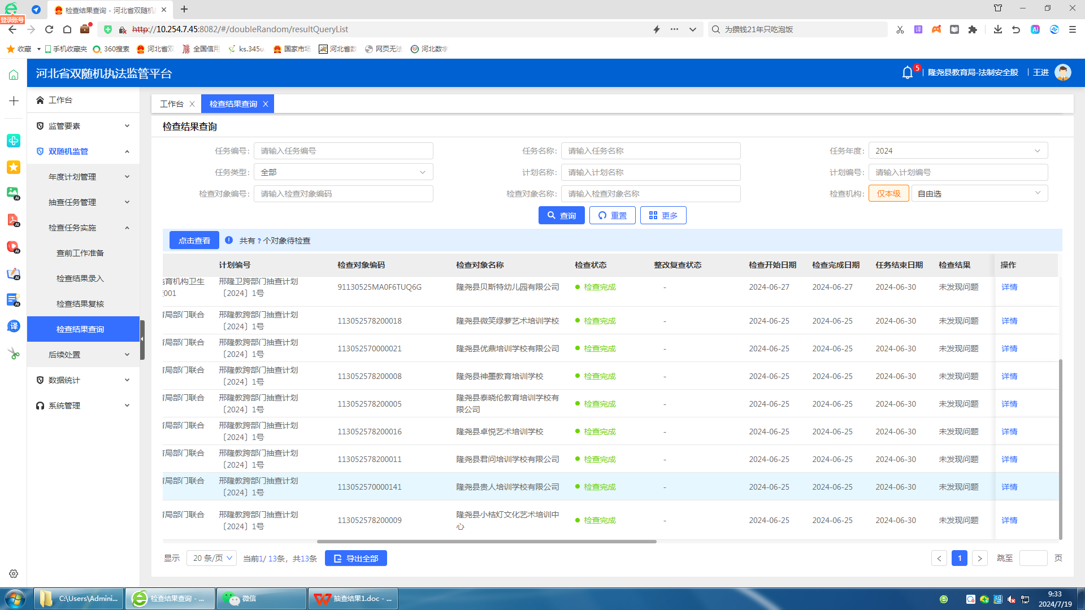Collapse the sidebar with the handle arrow
The width and height of the screenshot is (1085, 610).
click(142, 339)
